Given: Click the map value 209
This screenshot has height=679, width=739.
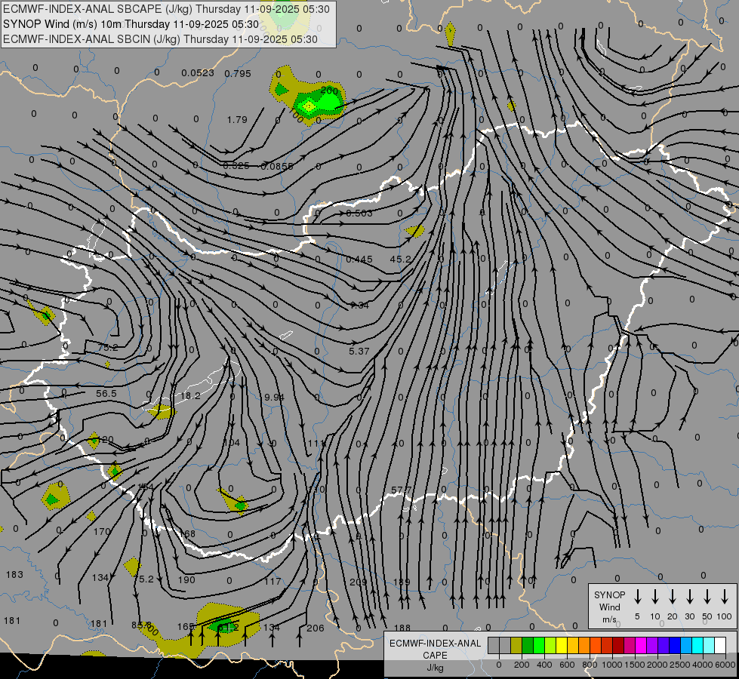Looking at the screenshot, I should [x=359, y=582].
